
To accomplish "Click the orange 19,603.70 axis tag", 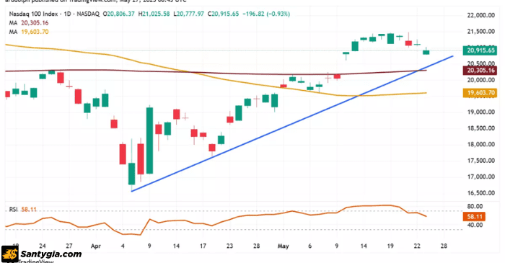I will pos(480,93).
